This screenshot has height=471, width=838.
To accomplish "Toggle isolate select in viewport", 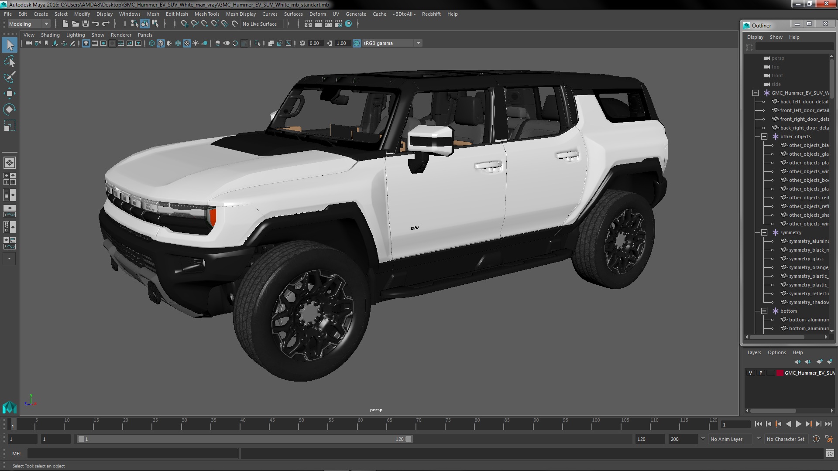I will (x=258, y=43).
